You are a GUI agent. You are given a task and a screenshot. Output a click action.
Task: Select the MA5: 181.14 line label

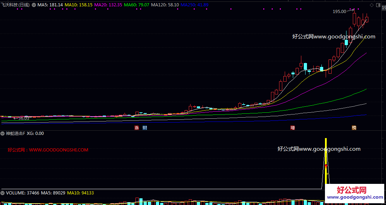tap(50, 5)
